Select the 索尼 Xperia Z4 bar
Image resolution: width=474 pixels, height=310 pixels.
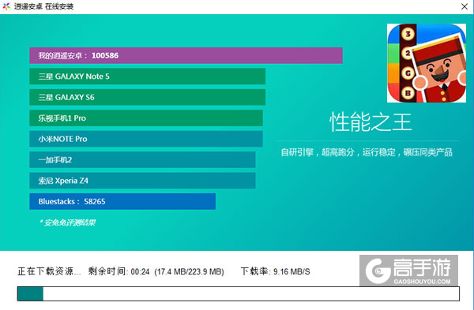pos(142,181)
